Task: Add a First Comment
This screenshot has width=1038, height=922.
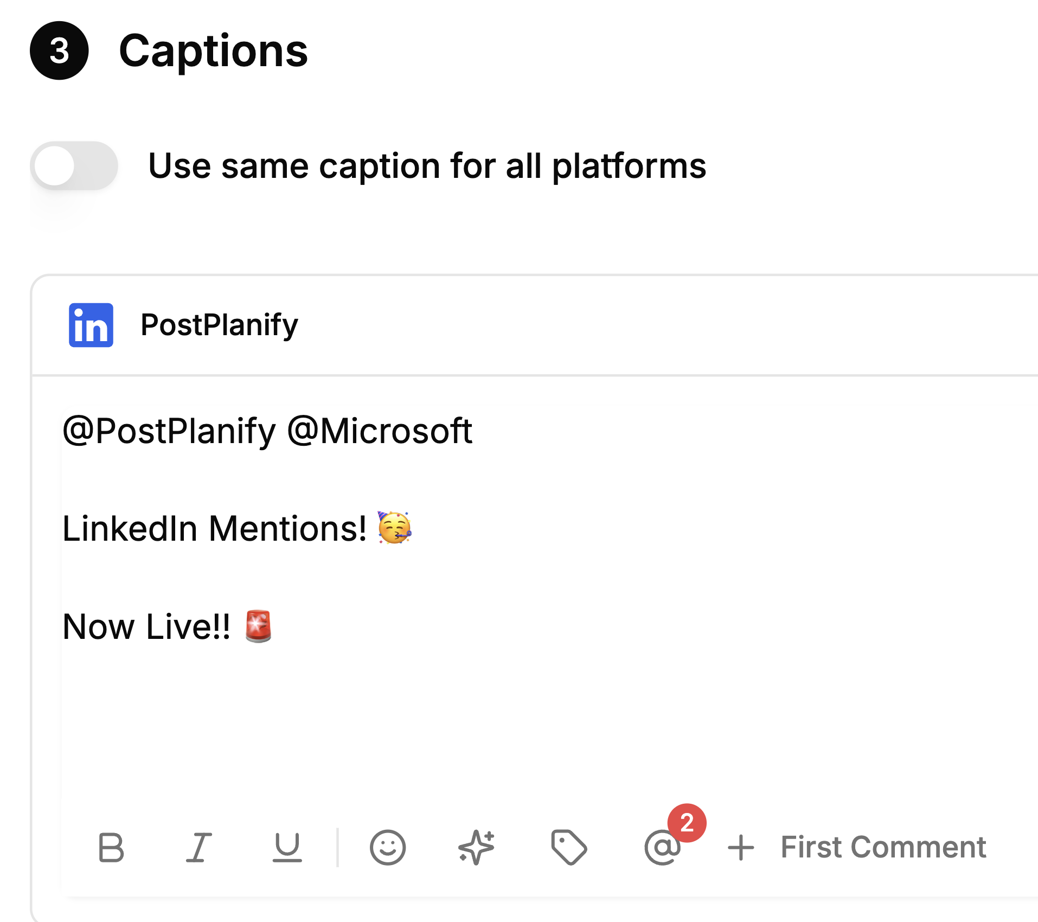Action: coord(882,847)
